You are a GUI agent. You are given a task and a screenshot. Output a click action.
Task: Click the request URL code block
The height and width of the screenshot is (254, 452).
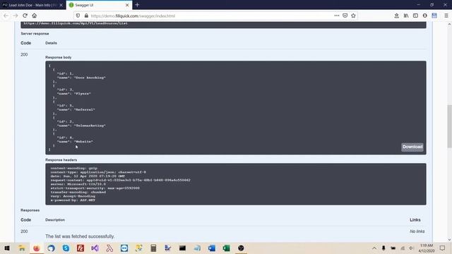click(x=223, y=25)
